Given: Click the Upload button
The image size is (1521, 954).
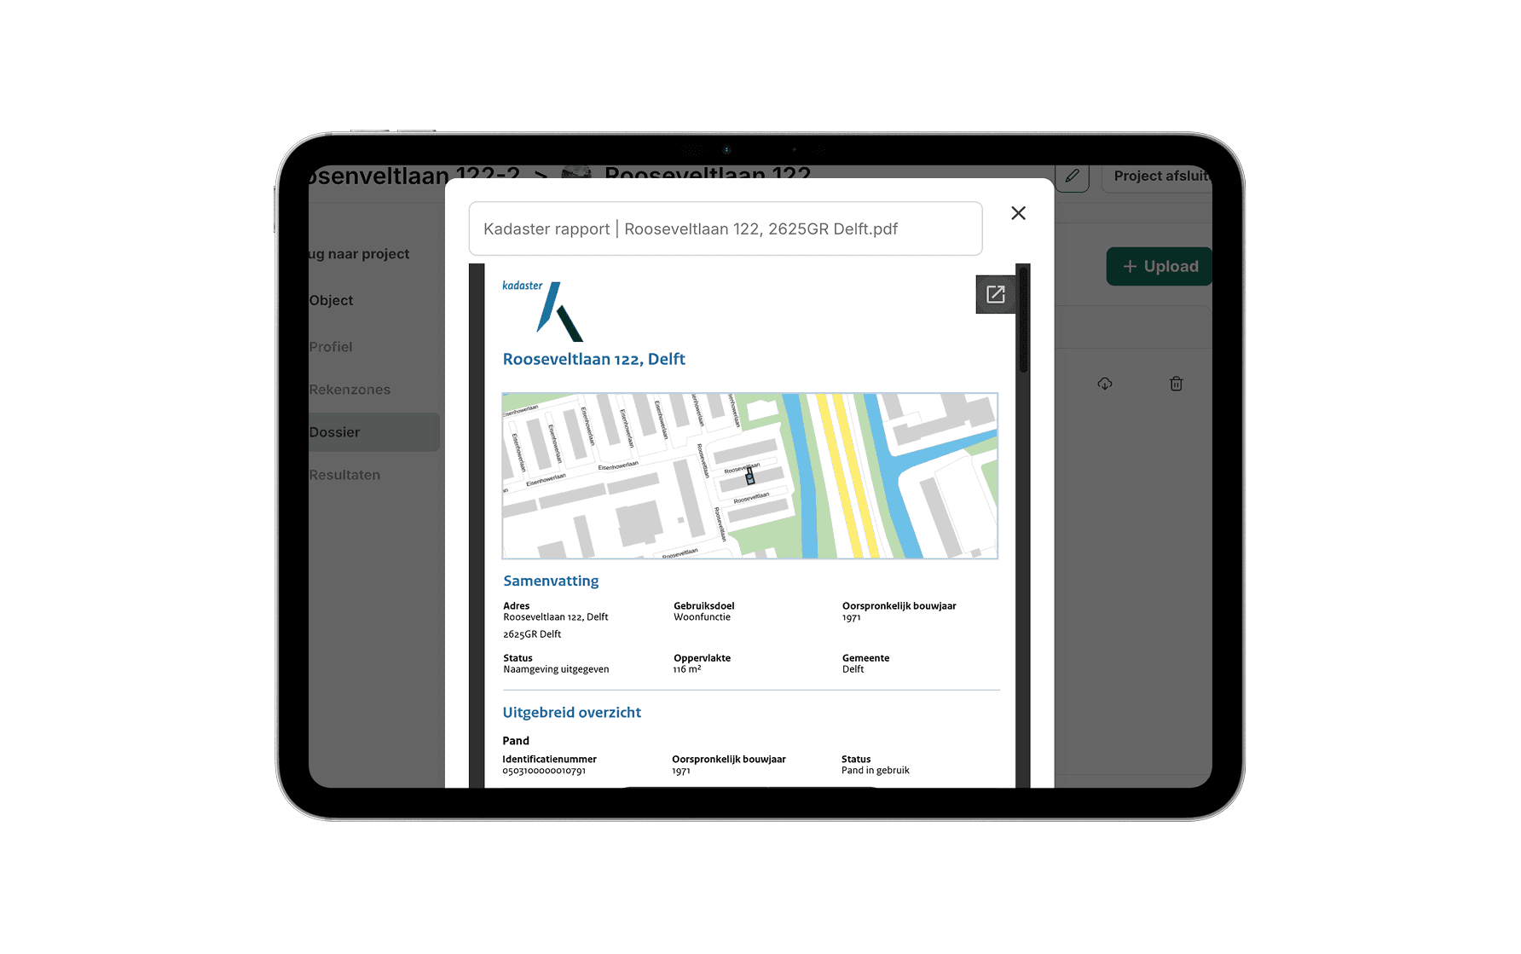Looking at the screenshot, I should tap(1160, 266).
